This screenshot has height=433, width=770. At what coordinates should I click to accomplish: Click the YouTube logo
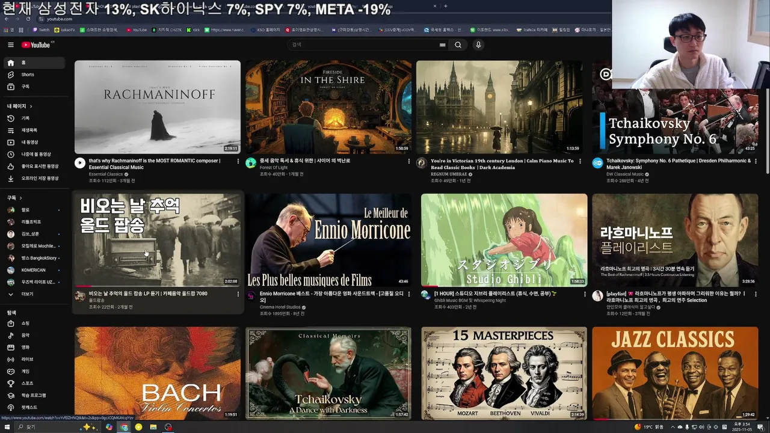click(35, 45)
